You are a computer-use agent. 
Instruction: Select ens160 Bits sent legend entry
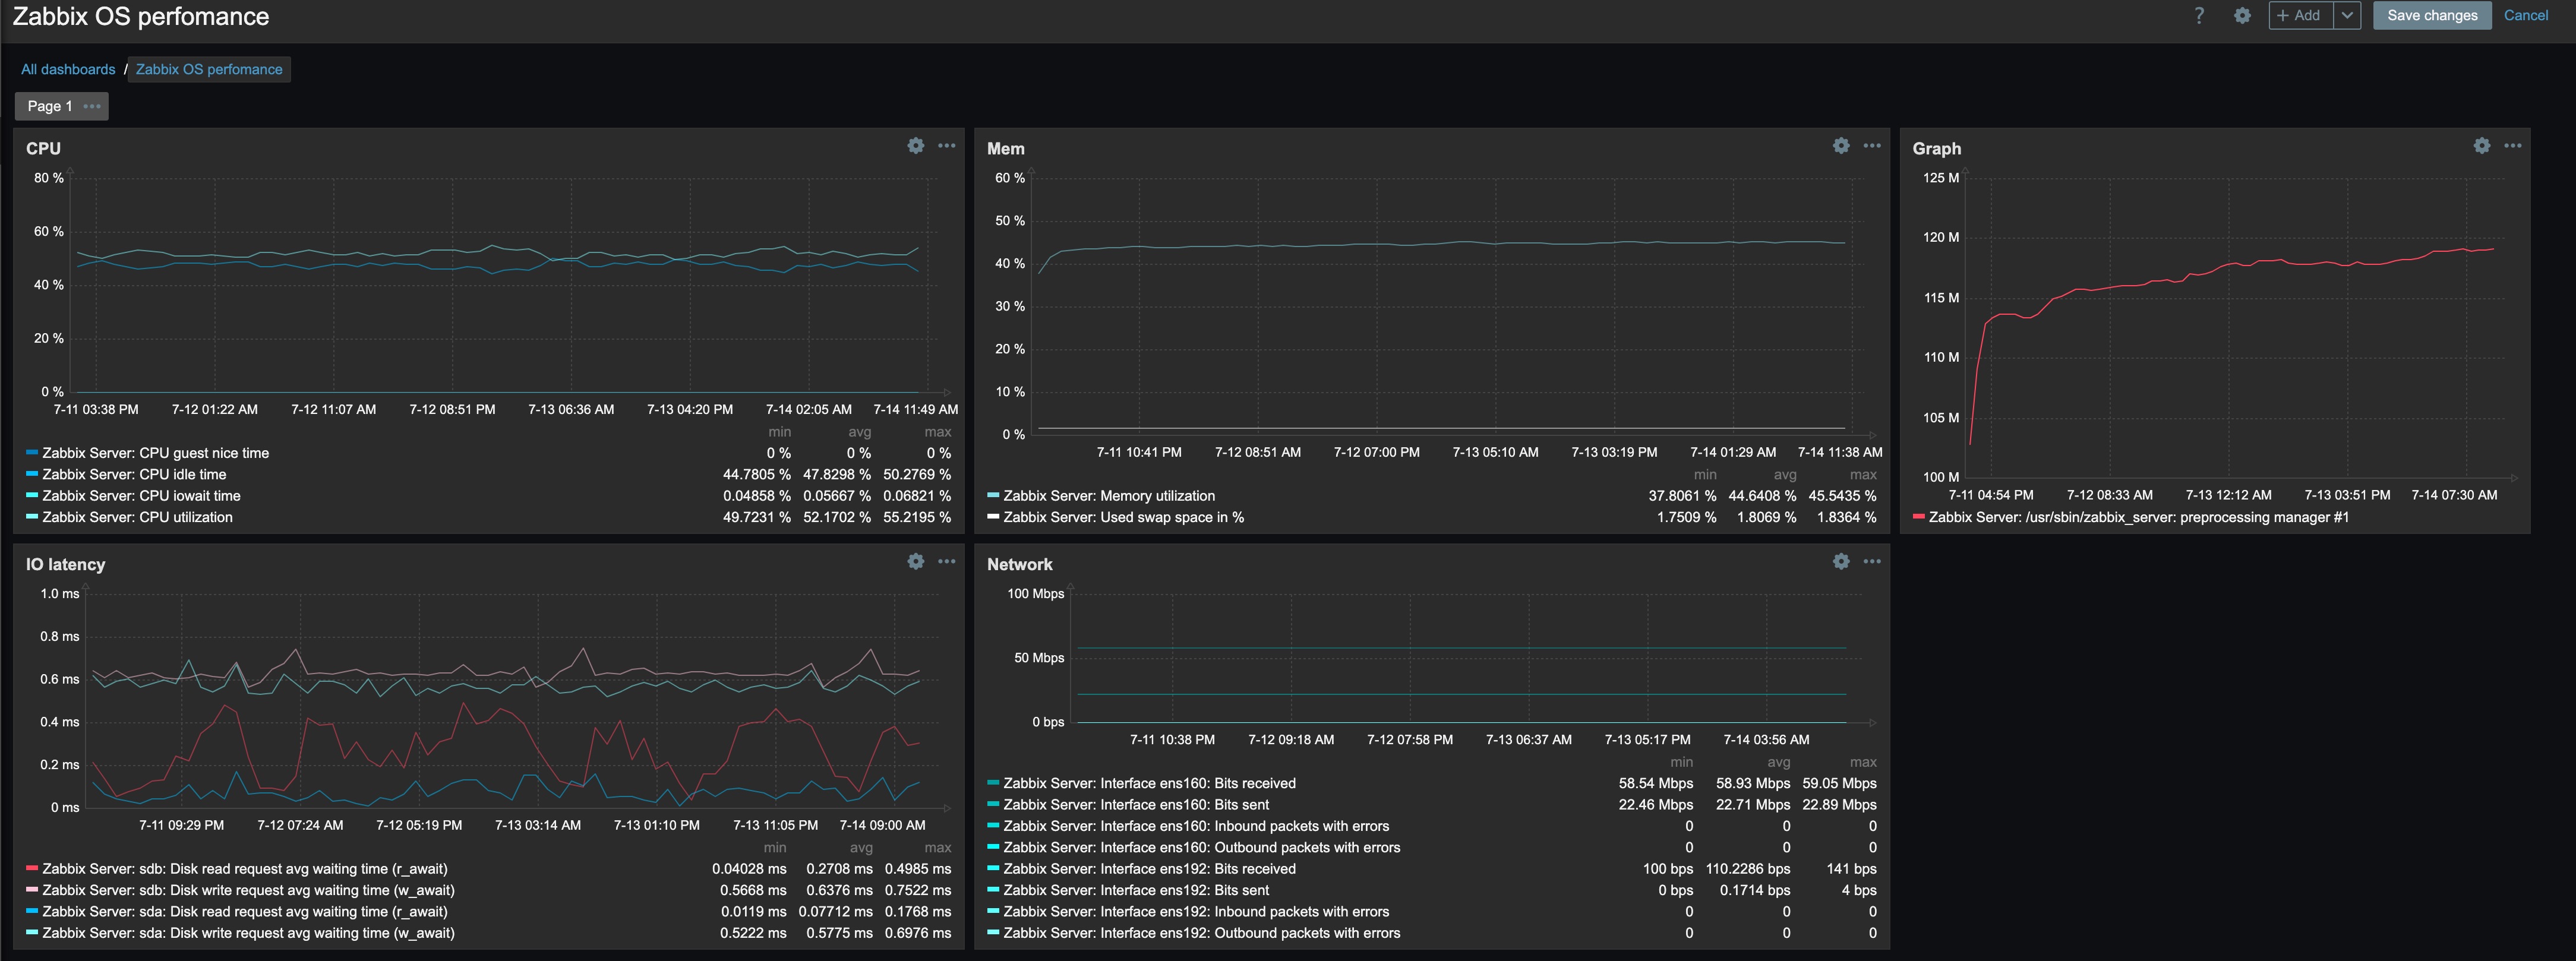(x=1136, y=804)
